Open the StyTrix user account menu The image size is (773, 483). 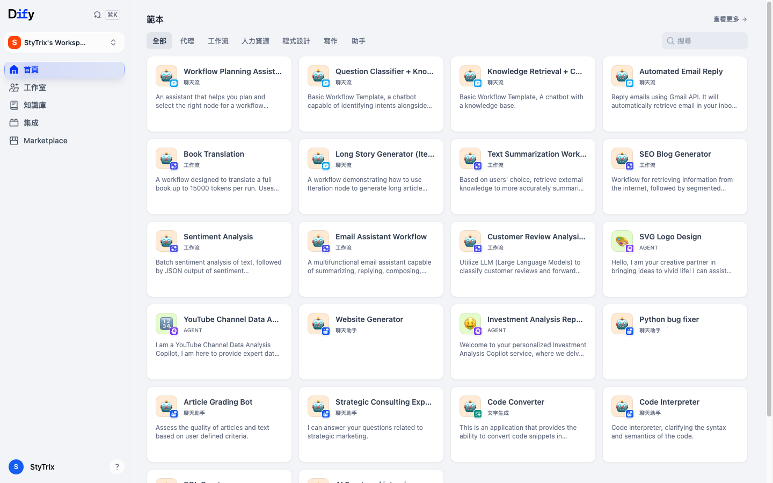point(32,467)
